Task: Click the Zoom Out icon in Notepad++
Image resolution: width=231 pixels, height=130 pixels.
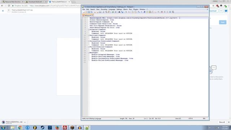Action: [x=128, y=12]
